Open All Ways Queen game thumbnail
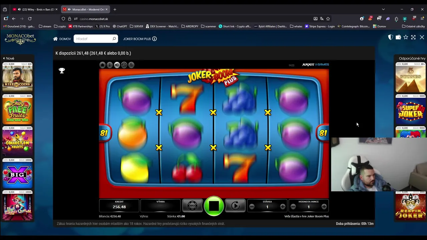The image size is (427, 240). coord(17,205)
